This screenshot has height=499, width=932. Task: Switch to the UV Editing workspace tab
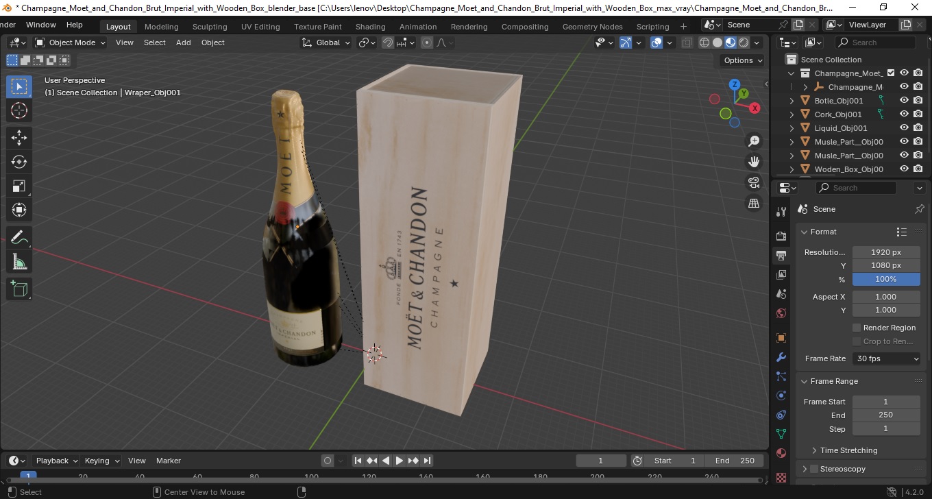tap(260, 27)
